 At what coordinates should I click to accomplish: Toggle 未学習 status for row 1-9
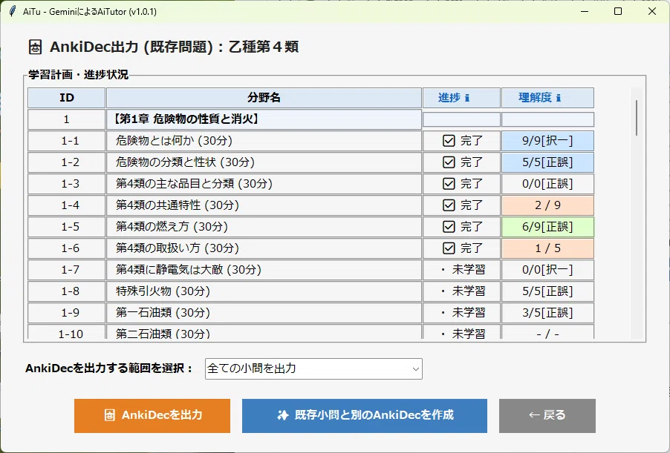click(461, 313)
